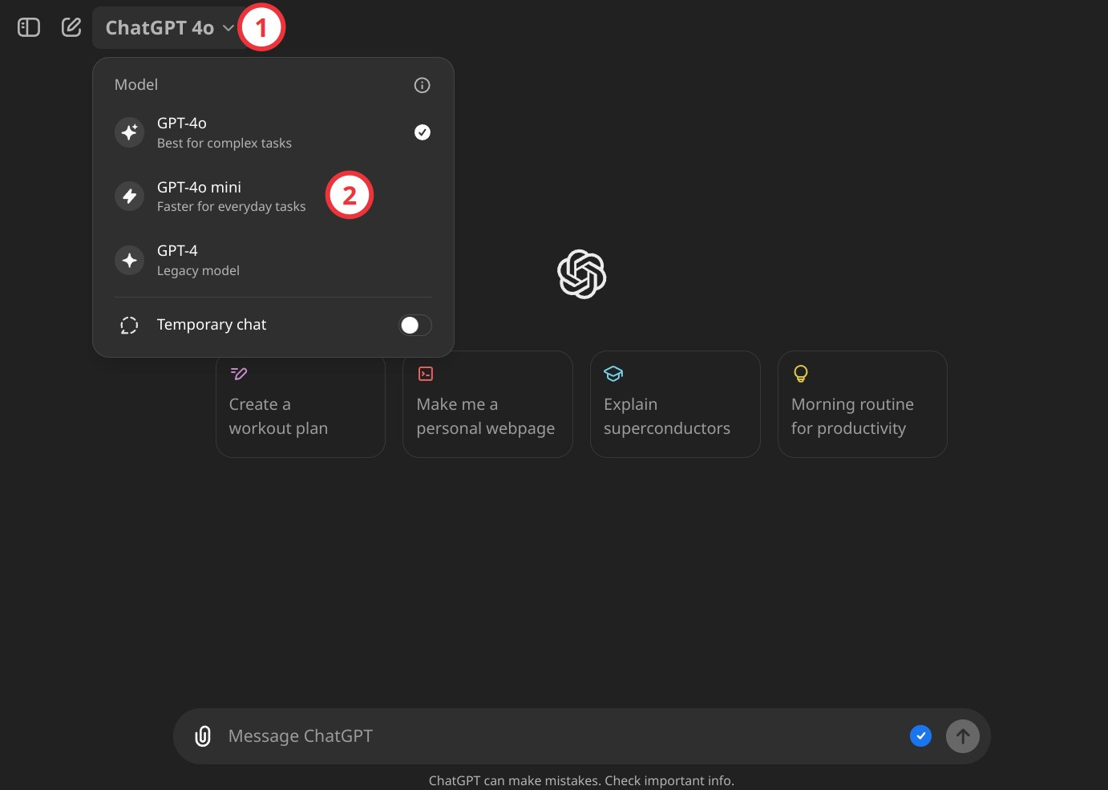Click the paperclip attach file icon

click(x=203, y=736)
